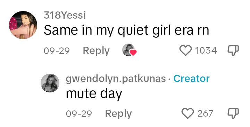Select the 'mute day' comment text
This screenshot has width=250, height=127.
click(x=94, y=94)
